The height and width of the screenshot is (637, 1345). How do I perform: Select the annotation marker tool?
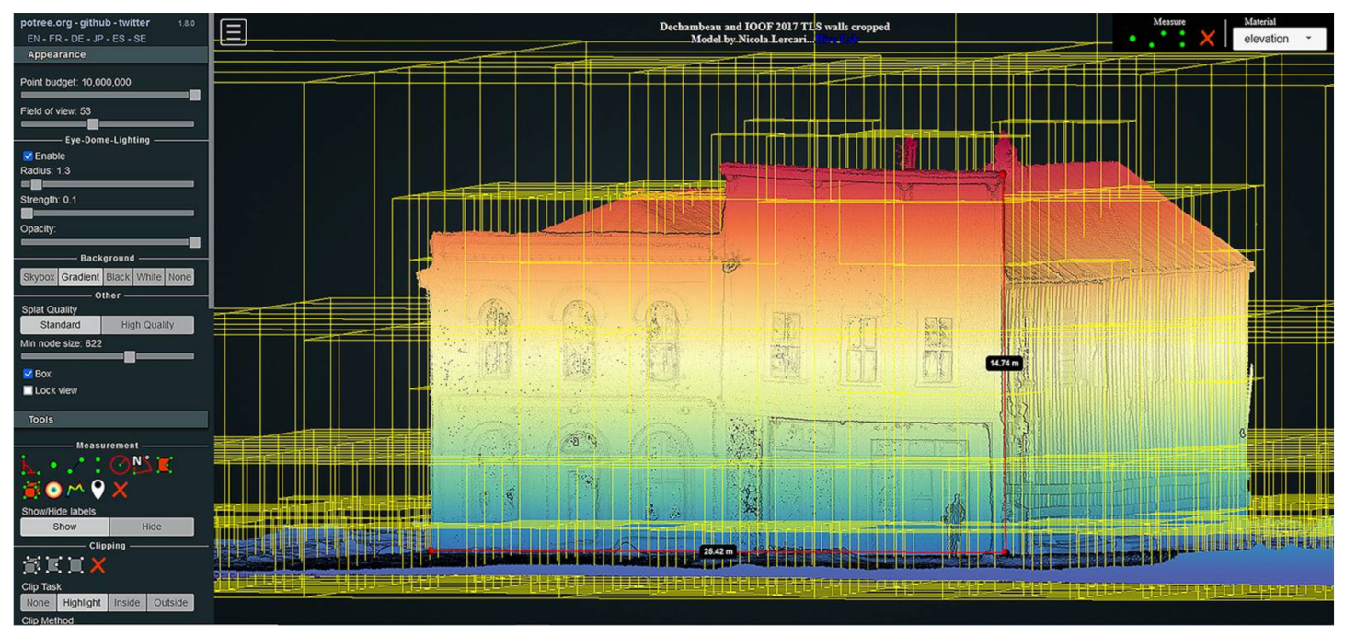click(x=98, y=490)
